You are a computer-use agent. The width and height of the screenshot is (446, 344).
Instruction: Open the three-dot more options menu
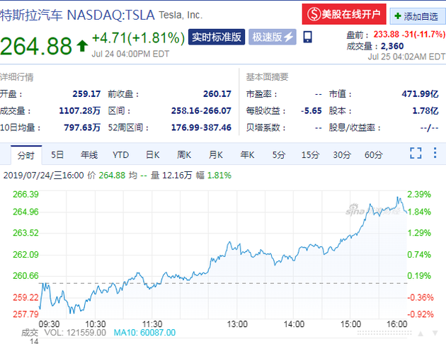tap(435, 153)
